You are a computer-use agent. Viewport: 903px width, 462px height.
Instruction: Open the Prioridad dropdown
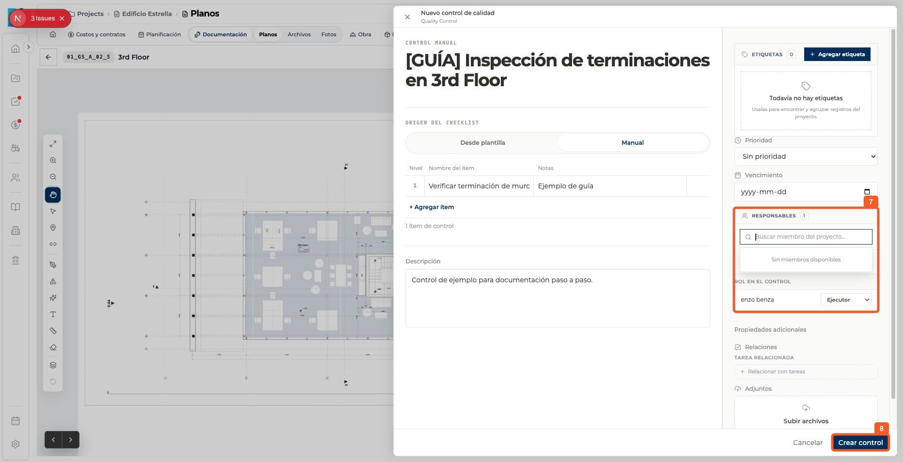[806, 156]
